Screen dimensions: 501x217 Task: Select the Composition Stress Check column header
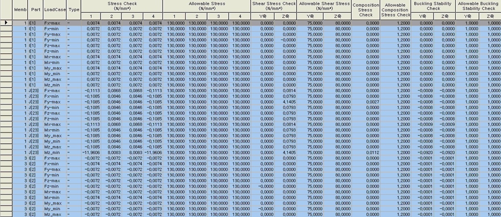(x=366, y=9)
